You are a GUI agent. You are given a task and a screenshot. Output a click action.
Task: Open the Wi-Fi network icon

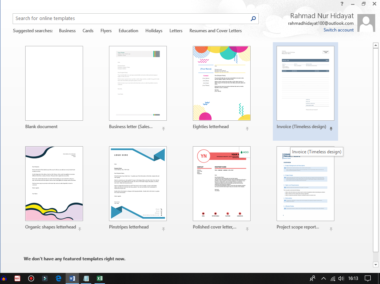tap(333, 279)
